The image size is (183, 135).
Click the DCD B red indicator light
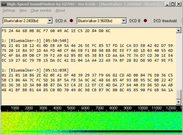(145, 21)
